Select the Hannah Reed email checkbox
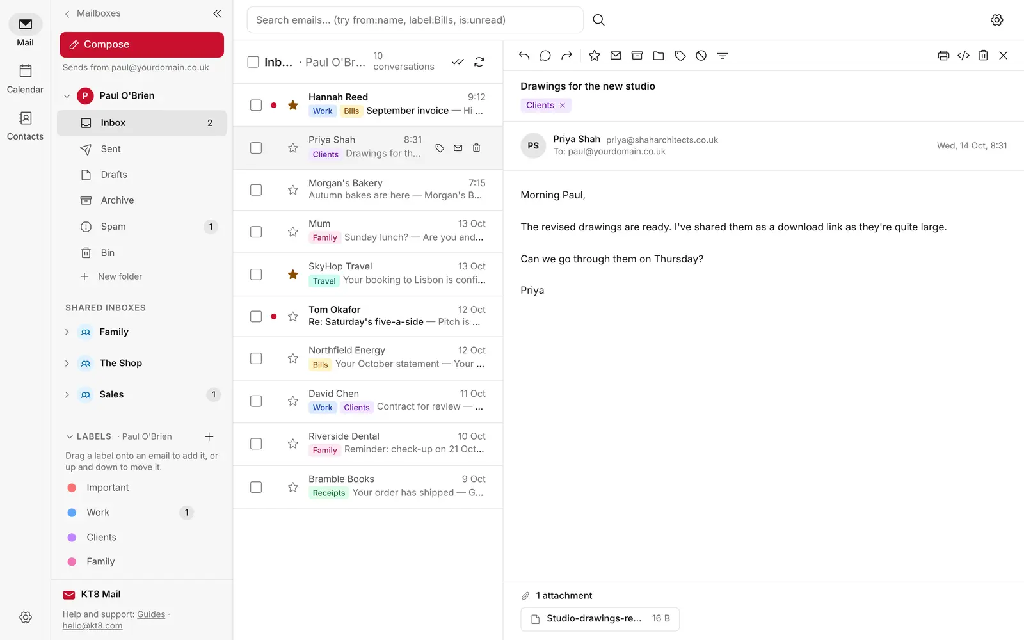1024x640 pixels. point(256,105)
